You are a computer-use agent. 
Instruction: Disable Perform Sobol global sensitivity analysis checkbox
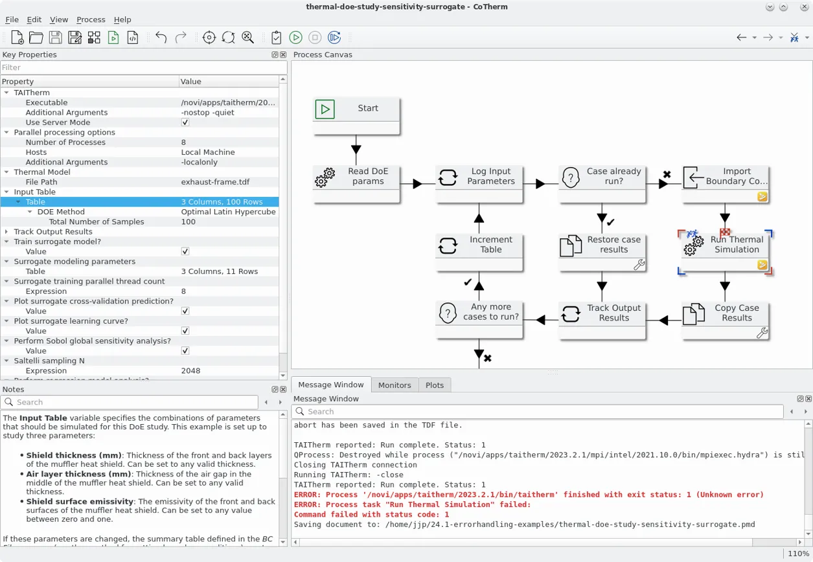point(185,351)
